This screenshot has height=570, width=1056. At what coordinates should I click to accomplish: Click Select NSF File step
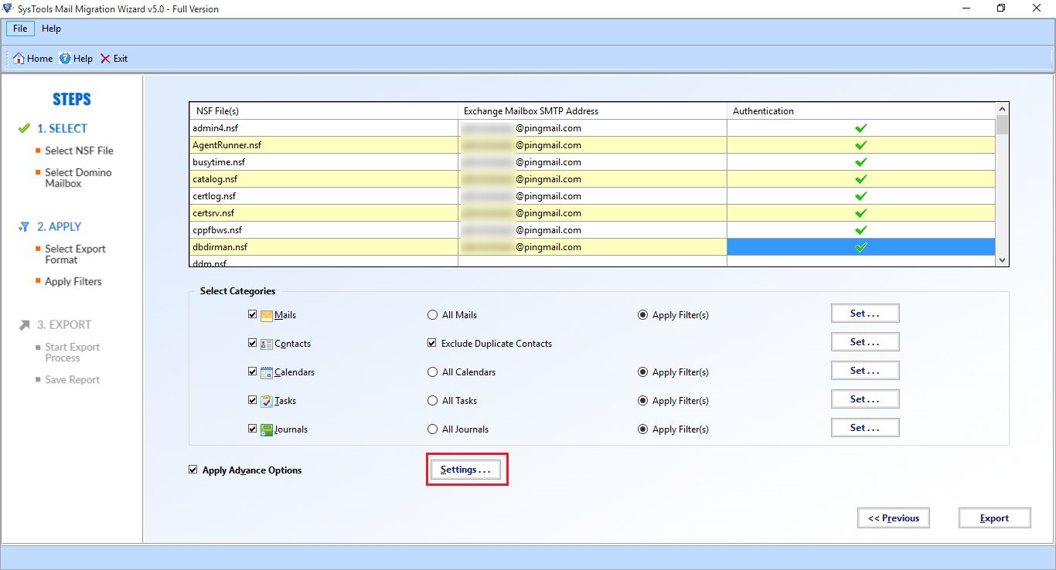point(79,151)
